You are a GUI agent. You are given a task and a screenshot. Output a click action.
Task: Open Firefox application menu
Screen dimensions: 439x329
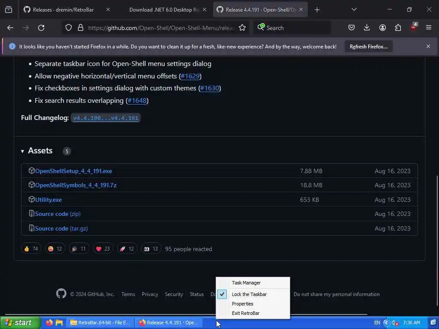(x=429, y=27)
